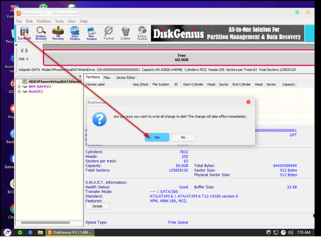Open the network icon in system tray
Viewport: 321px width, 238px height.
(276, 232)
